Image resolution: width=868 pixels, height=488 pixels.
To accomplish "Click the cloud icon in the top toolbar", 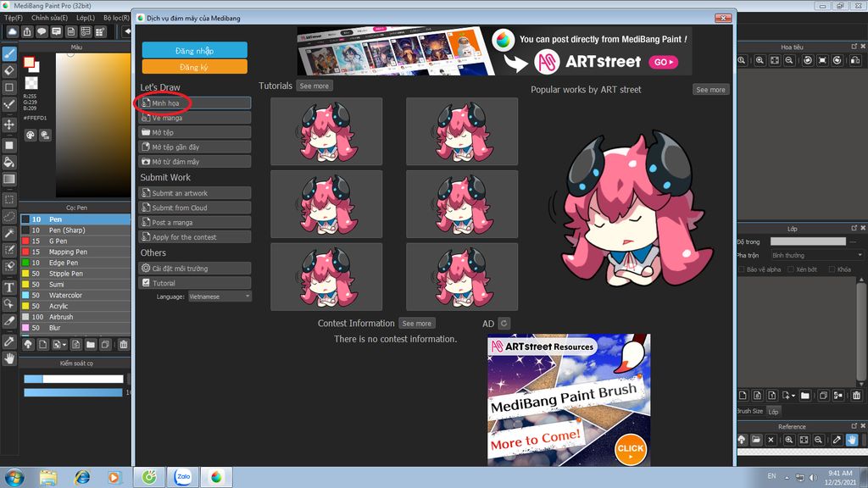I will point(12,32).
